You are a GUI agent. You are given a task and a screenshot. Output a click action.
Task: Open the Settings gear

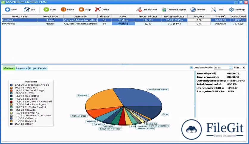[231, 10]
